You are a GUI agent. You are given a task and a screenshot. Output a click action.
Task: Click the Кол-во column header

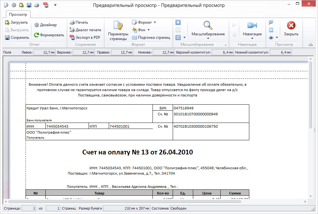[x=163, y=193]
